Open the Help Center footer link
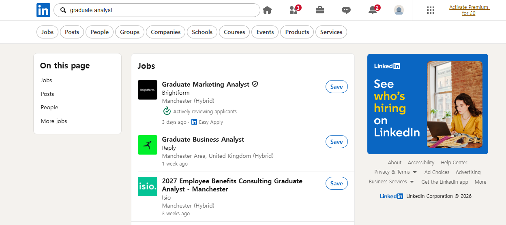506x225 pixels. click(x=454, y=163)
